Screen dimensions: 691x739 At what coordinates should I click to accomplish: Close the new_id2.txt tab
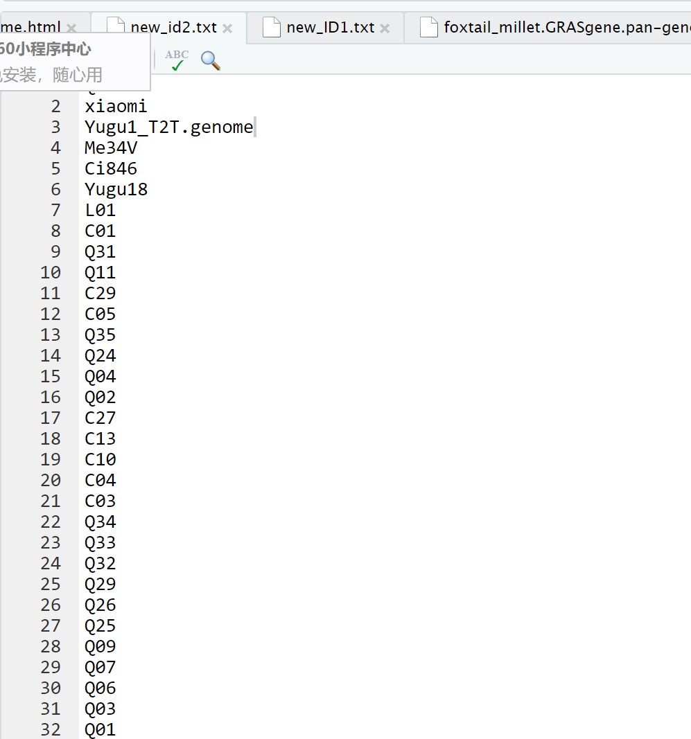pos(227,28)
